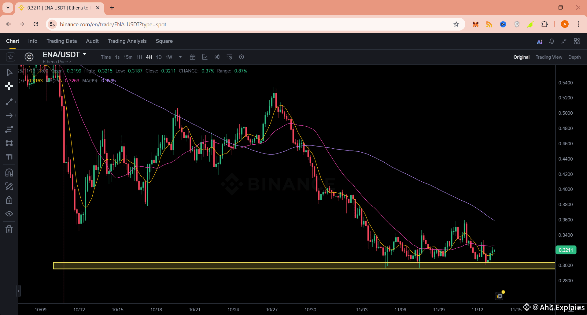The image size is (587, 315).
Task: Open Chrome profile avatar A
Action: (x=565, y=24)
